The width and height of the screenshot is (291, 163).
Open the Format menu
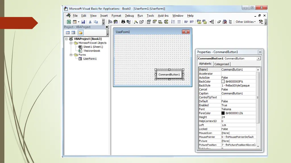(116, 16)
